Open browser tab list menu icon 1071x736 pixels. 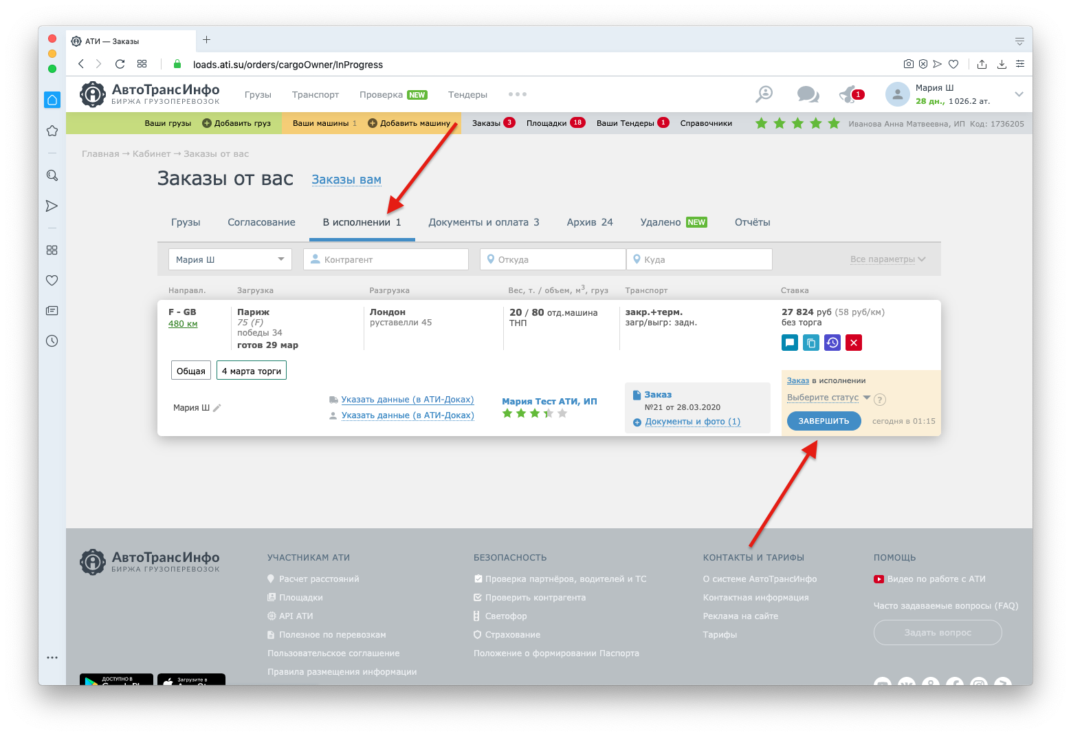pyautogui.click(x=1019, y=41)
